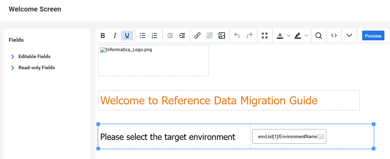Click the Preview button
The image size is (390, 159).
pyautogui.click(x=373, y=36)
